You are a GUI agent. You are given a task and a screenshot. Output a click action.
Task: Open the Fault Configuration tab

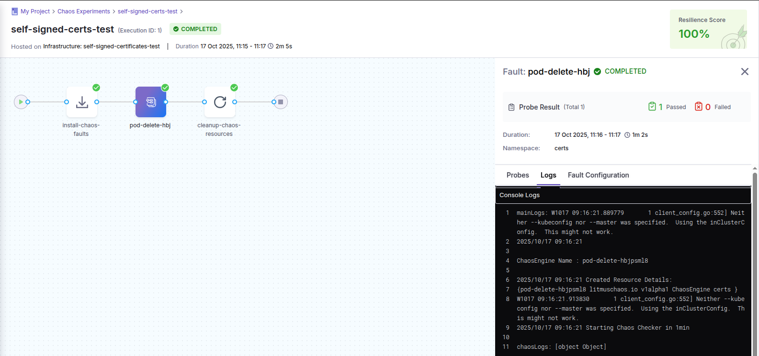tap(598, 175)
